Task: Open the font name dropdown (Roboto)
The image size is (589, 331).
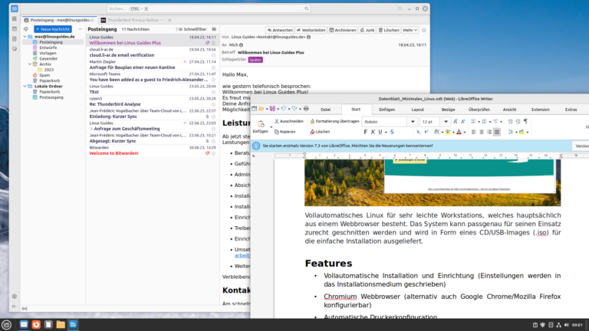Action: [x=413, y=122]
